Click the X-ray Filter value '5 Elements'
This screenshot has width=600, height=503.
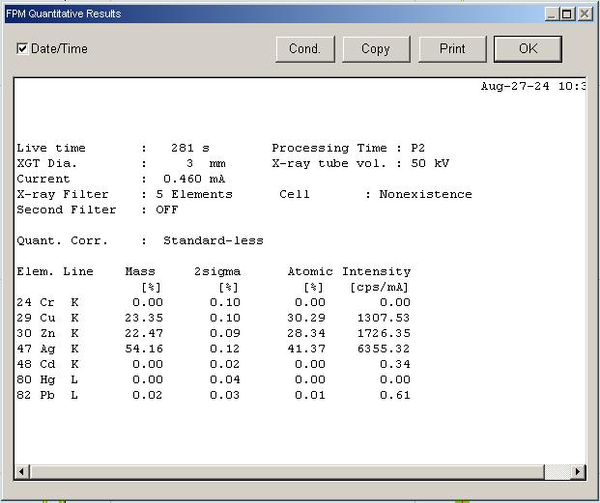click(194, 194)
